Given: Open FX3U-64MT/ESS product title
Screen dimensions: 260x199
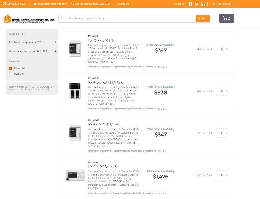Looking at the screenshot, I should pyautogui.click(x=104, y=167).
